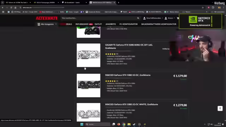Open the BALKONKRAFTWERK-KONFIGURATOR menu item
Image resolution: width=226 pixels, height=127 pixels.
coord(159,24)
